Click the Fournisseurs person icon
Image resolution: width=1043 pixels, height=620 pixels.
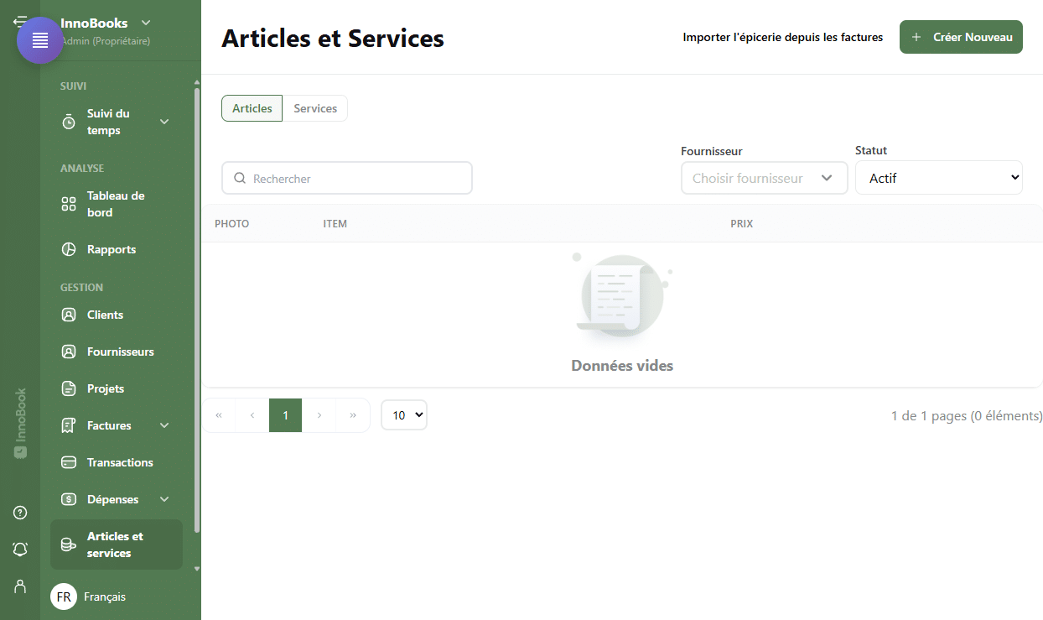(x=69, y=352)
